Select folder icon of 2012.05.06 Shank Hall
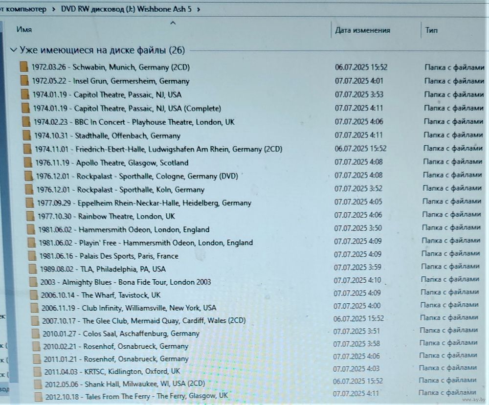The height and width of the screenshot is (405, 489). coord(38,384)
